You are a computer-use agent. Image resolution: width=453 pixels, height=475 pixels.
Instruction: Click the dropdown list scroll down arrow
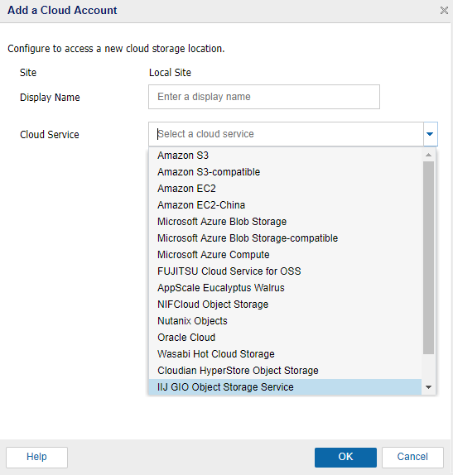[x=428, y=386]
